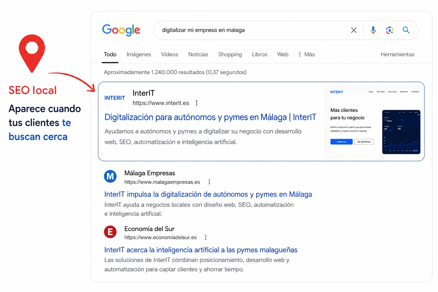The width and height of the screenshot is (438, 292).
Task: Open the three-dot menu beside economiadelsur.es
Action: [206, 237]
